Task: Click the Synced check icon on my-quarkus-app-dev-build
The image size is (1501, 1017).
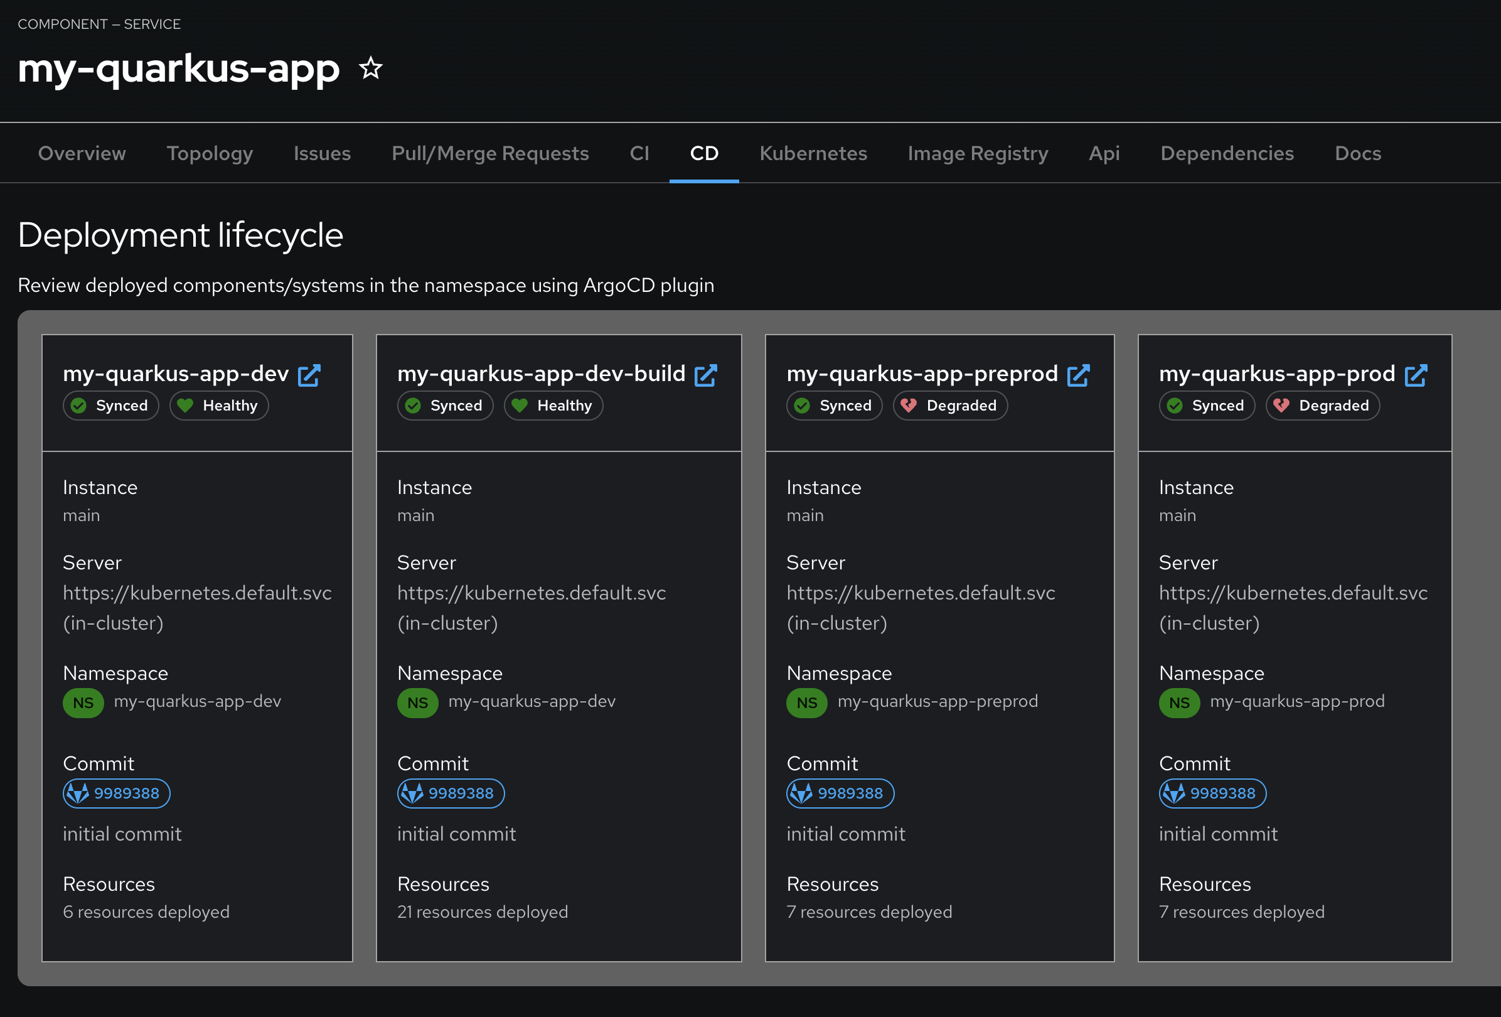Action: click(414, 406)
